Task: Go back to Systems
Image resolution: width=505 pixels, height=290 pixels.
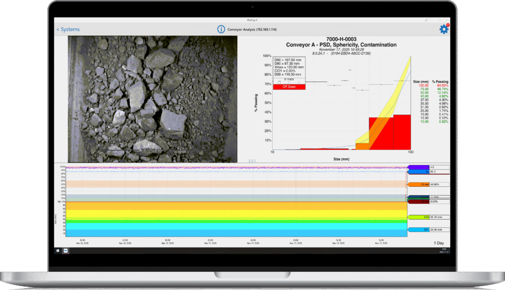Action: 68,30
